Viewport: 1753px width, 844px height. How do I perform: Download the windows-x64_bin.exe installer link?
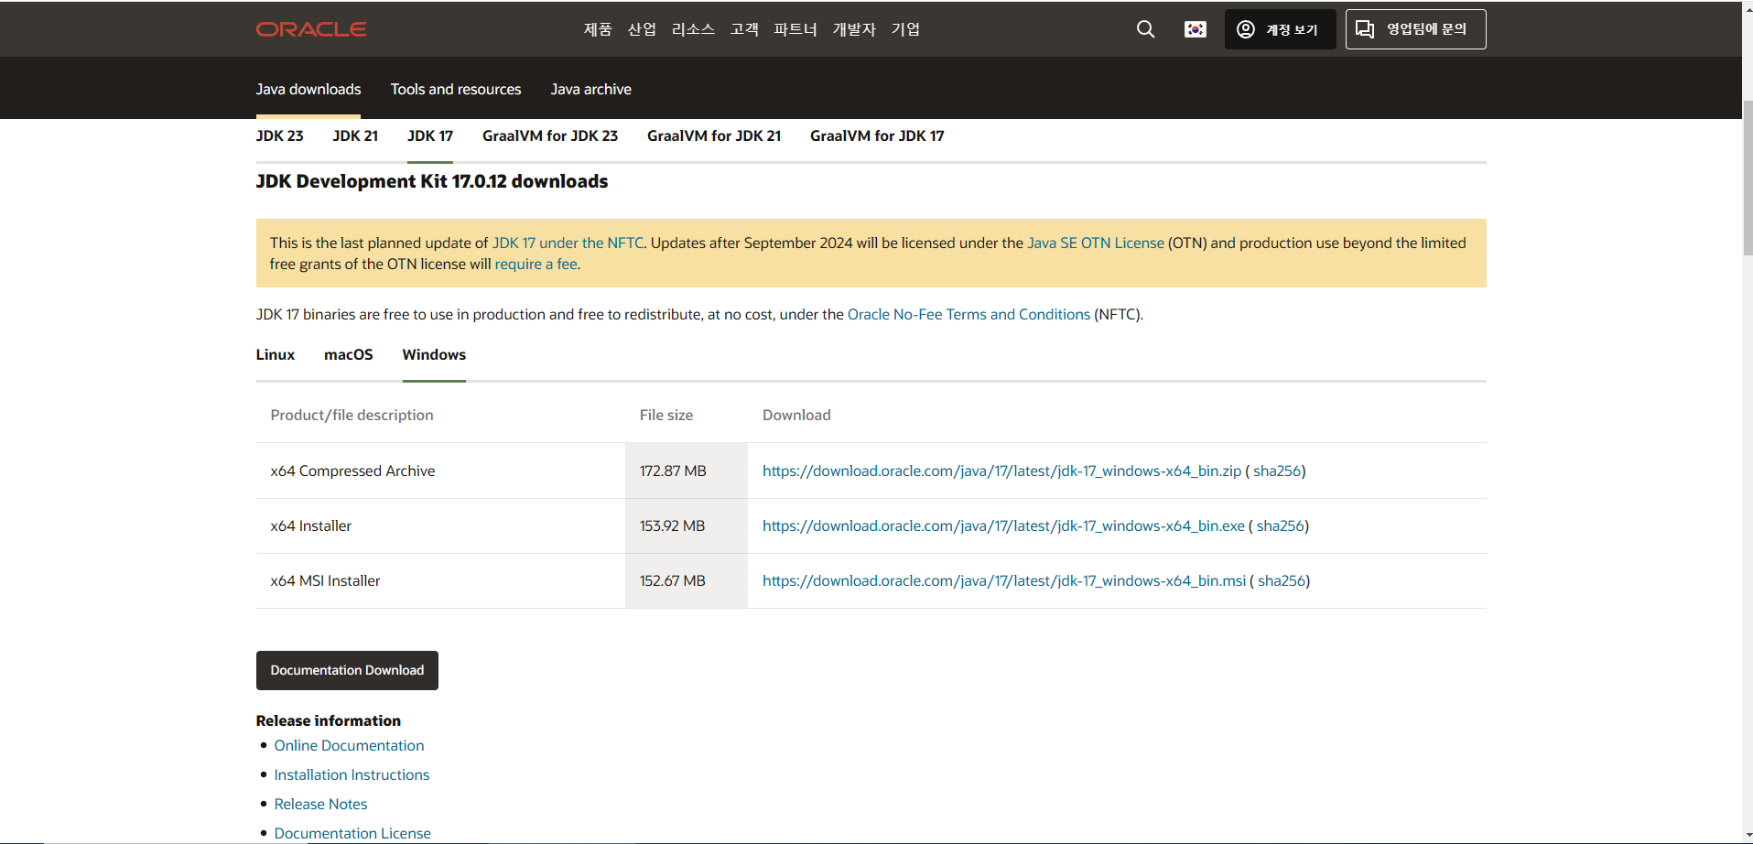pos(1003,525)
